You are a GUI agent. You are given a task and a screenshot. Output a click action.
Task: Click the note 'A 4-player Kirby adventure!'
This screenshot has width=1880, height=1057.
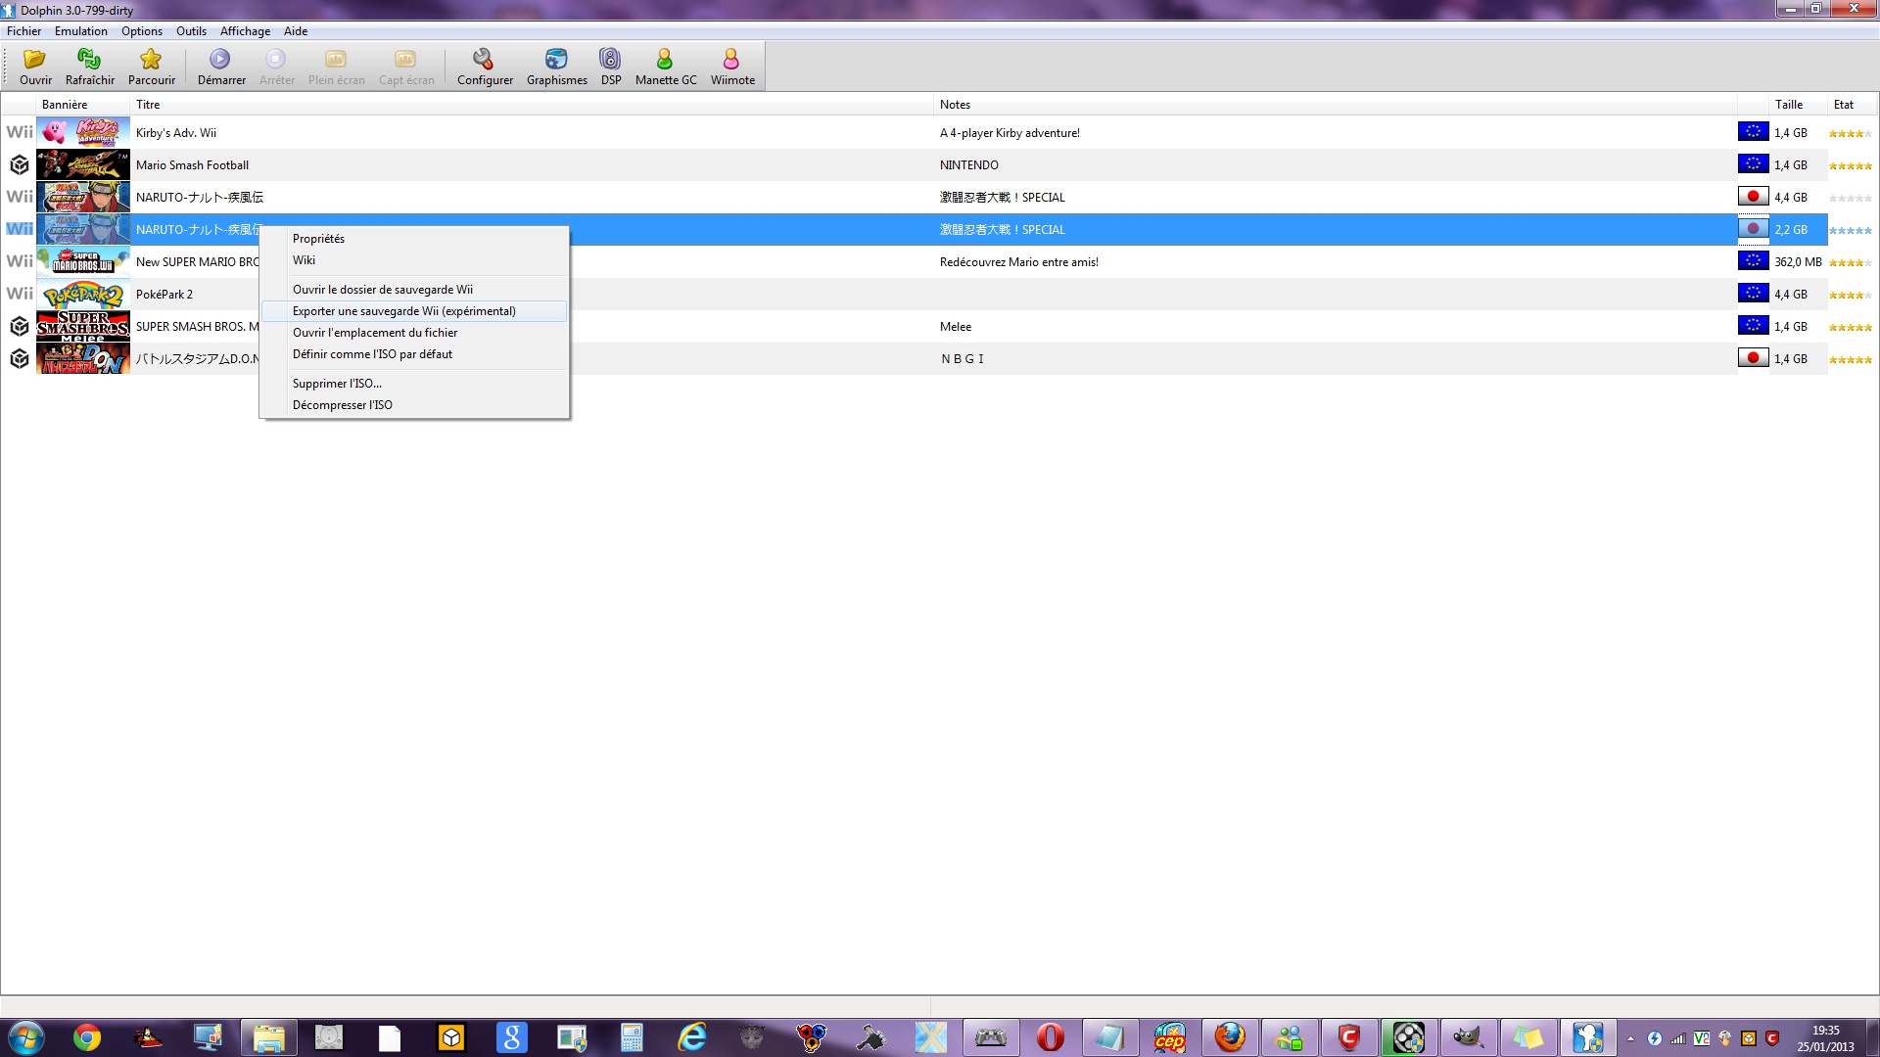click(1010, 133)
